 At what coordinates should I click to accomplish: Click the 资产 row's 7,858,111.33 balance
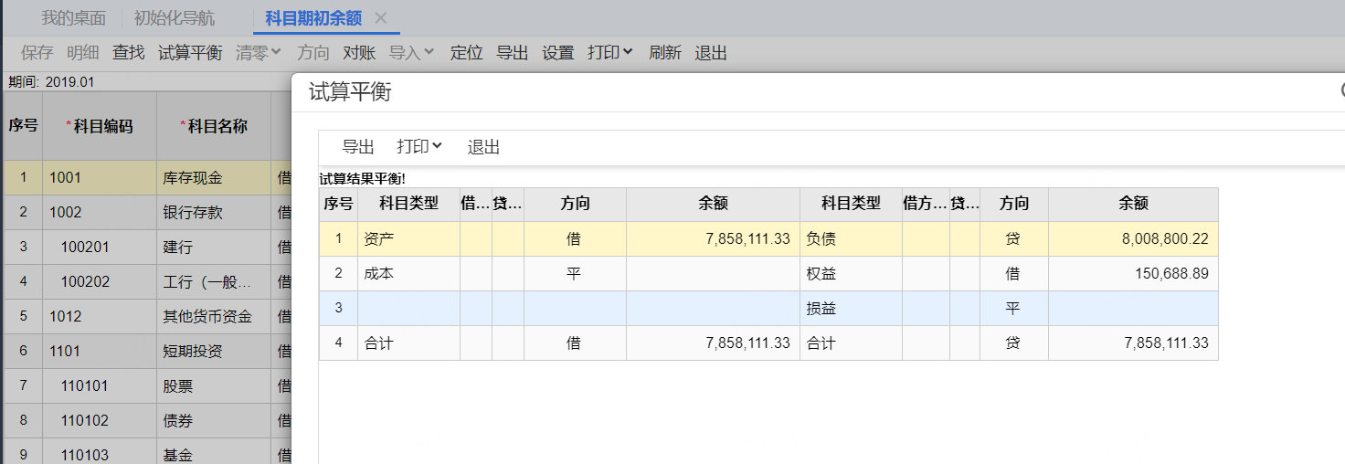[x=713, y=239]
